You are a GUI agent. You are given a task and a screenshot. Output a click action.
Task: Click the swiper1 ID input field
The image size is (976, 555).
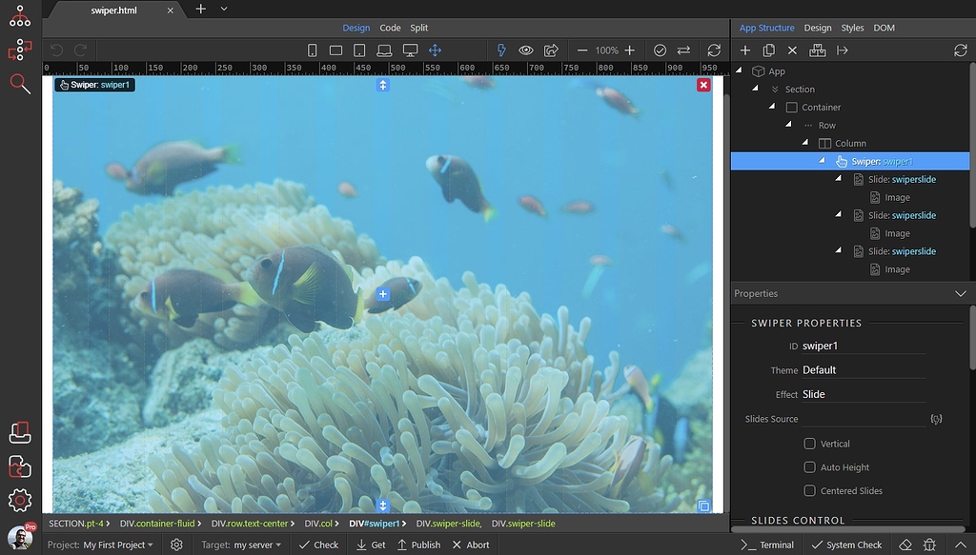coord(858,346)
